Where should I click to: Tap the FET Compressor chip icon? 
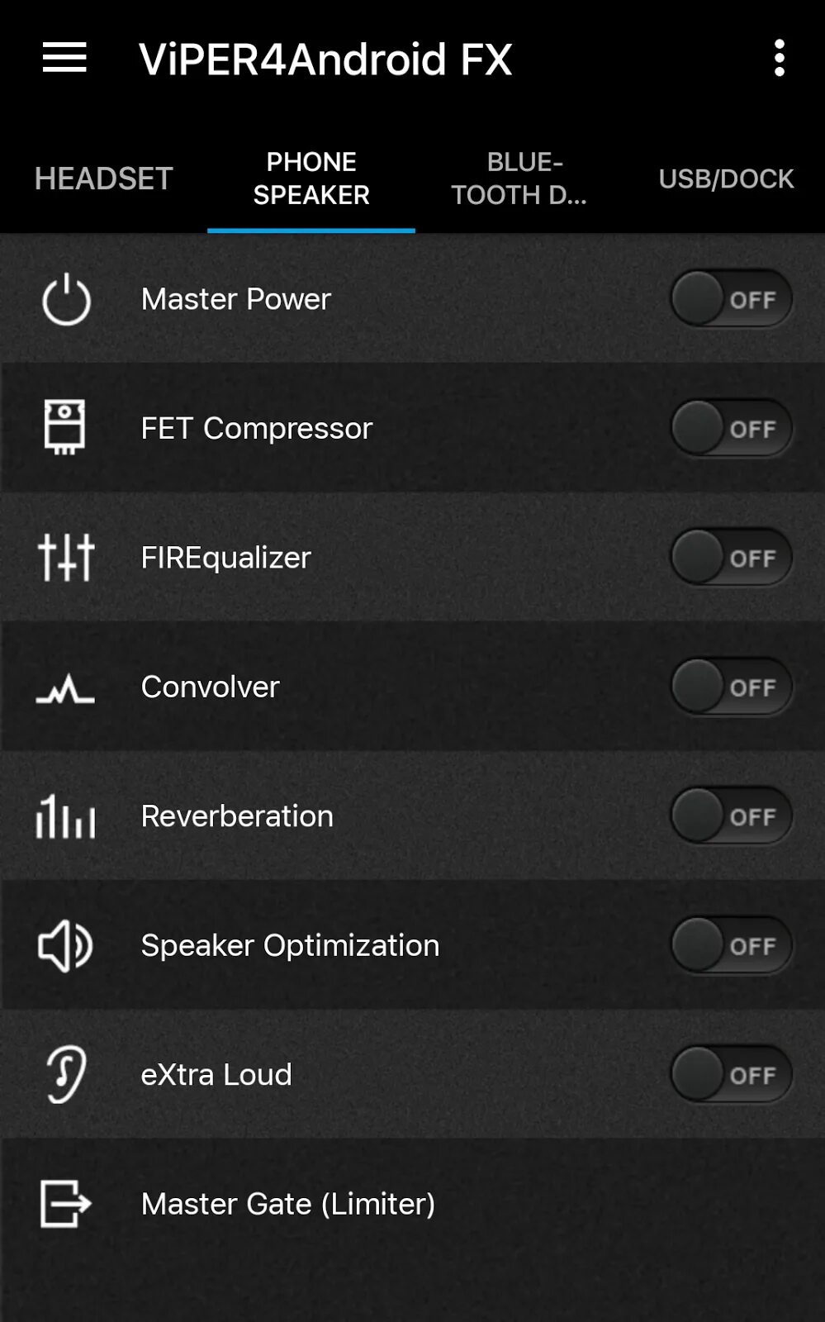coord(64,427)
